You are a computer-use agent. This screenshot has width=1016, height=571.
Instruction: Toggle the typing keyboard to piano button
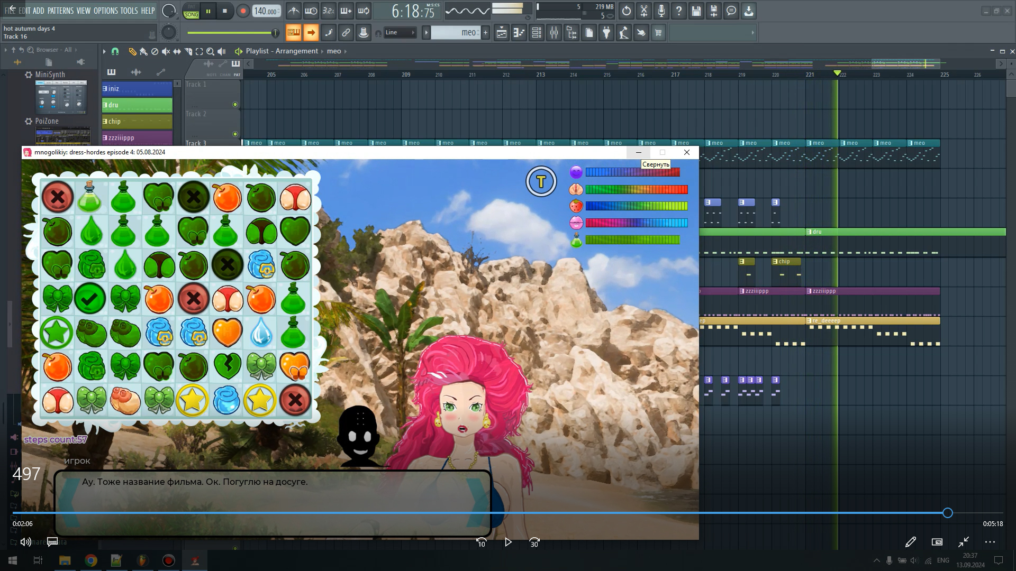pos(294,33)
